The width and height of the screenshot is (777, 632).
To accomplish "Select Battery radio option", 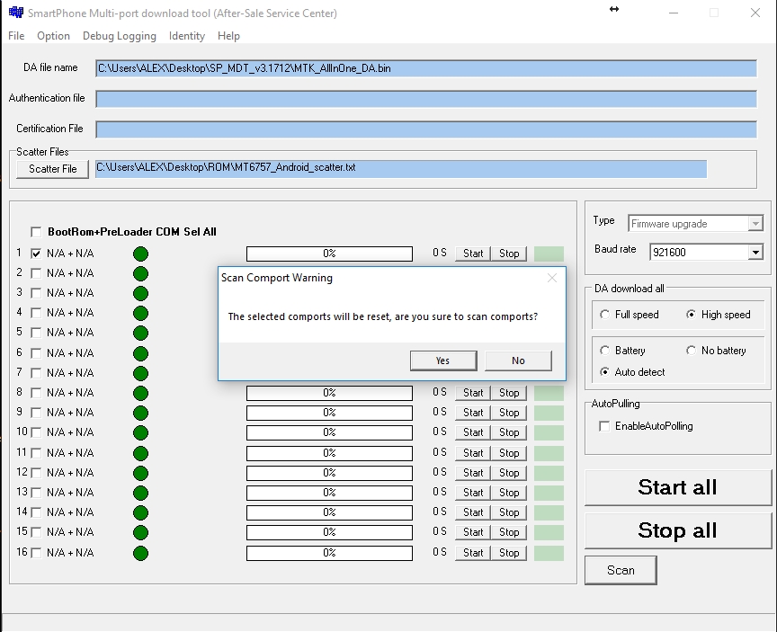I will click(x=604, y=351).
